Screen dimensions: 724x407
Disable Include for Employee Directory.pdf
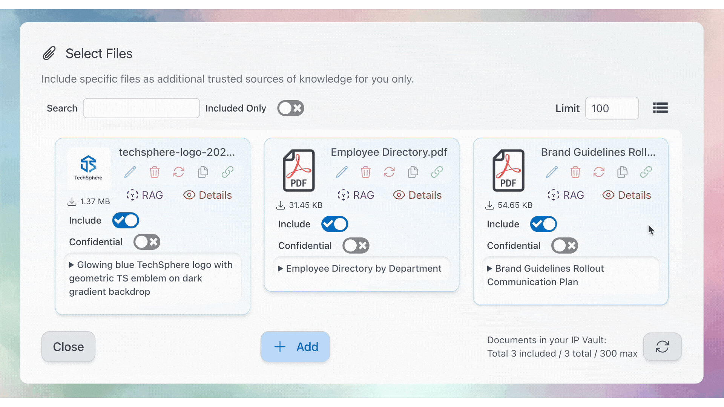334,224
